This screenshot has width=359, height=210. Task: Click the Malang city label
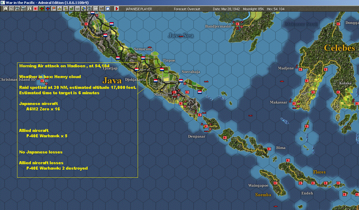161,95
